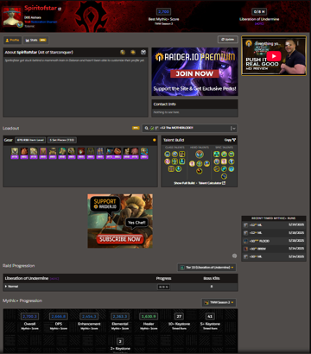The image size is (311, 354).
Task: Click top hero talent icon in Talent Build
Action: coord(200,155)
